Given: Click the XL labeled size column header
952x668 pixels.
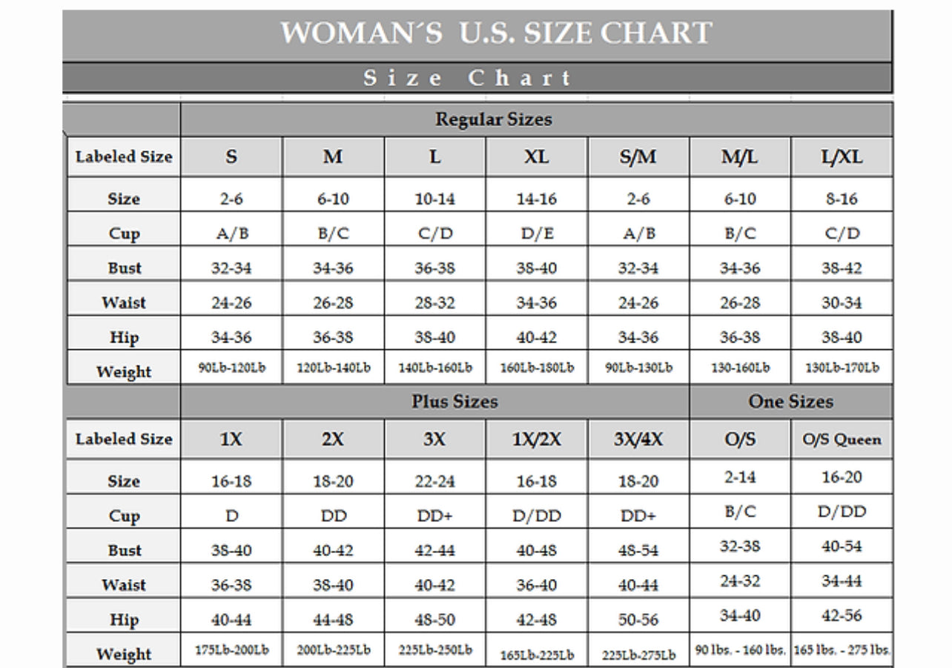Looking at the screenshot, I should pos(536,157).
